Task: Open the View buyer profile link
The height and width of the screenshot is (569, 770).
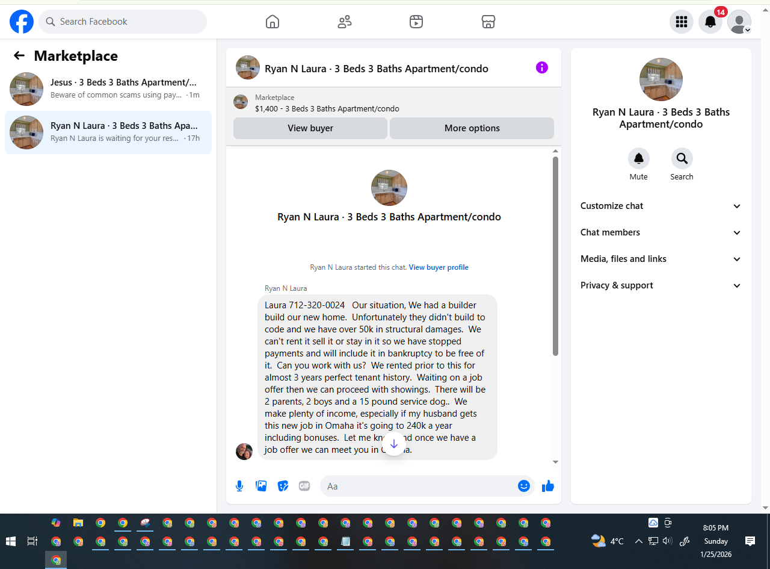Action: click(439, 267)
